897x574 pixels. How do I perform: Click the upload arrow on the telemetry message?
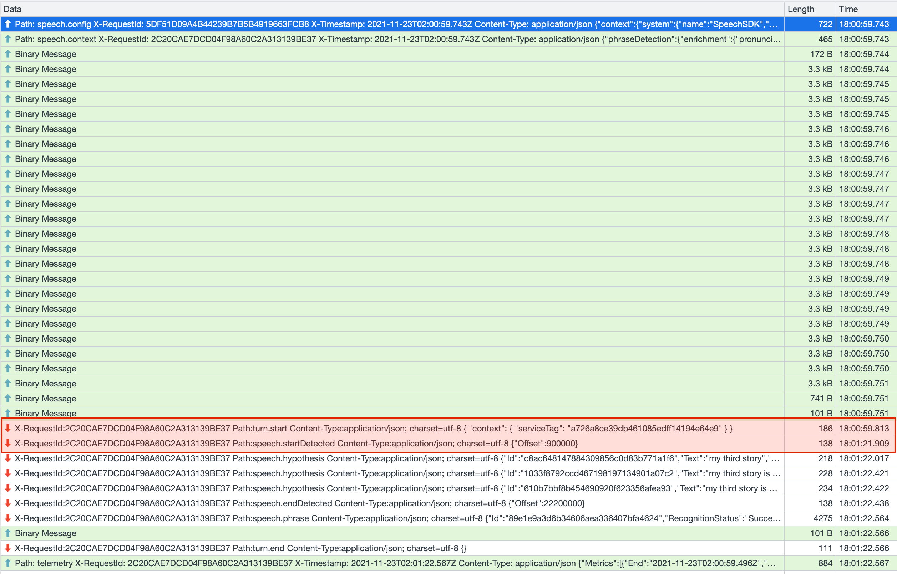(8, 563)
